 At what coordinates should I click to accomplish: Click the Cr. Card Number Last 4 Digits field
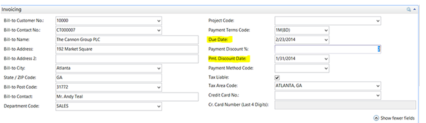tap(345, 105)
